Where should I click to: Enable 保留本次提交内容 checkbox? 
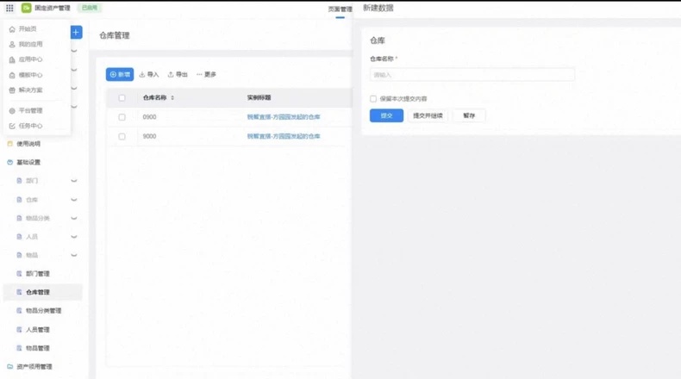click(373, 99)
